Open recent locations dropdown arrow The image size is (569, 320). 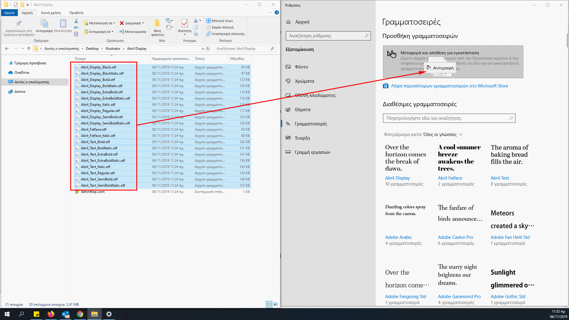[23, 49]
